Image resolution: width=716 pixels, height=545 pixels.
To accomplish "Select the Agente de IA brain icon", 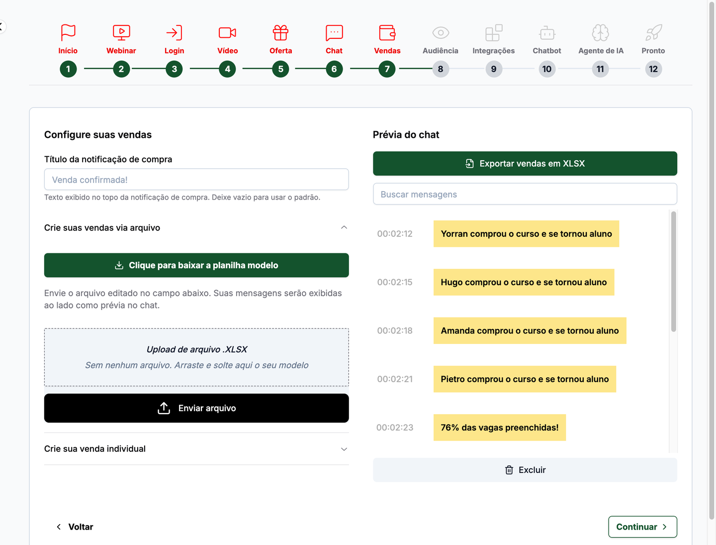I will click(x=601, y=33).
